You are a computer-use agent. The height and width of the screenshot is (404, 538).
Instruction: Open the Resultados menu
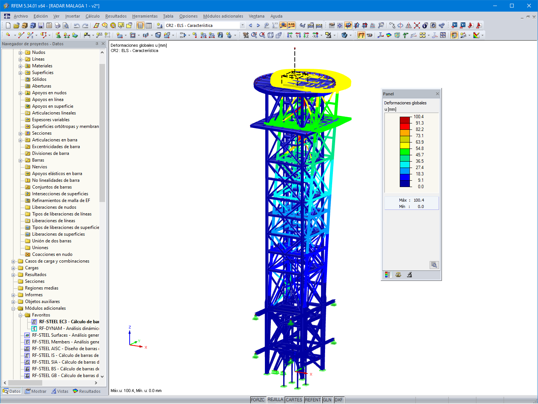[x=115, y=16]
